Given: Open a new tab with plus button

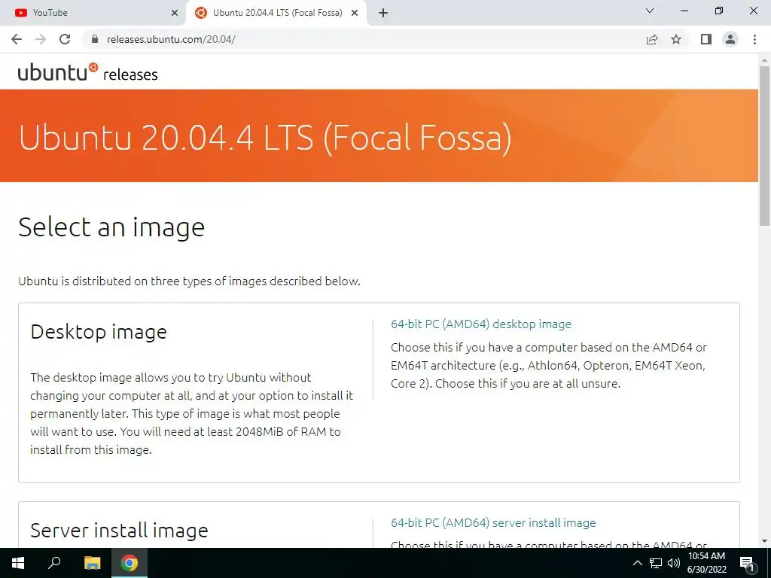Looking at the screenshot, I should pos(383,13).
